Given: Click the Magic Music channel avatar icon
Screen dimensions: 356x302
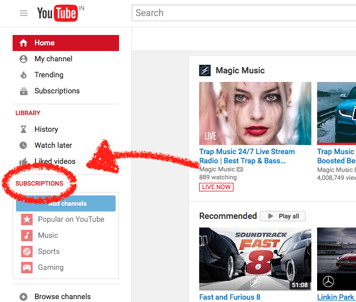Looking at the screenshot, I should [205, 70].
